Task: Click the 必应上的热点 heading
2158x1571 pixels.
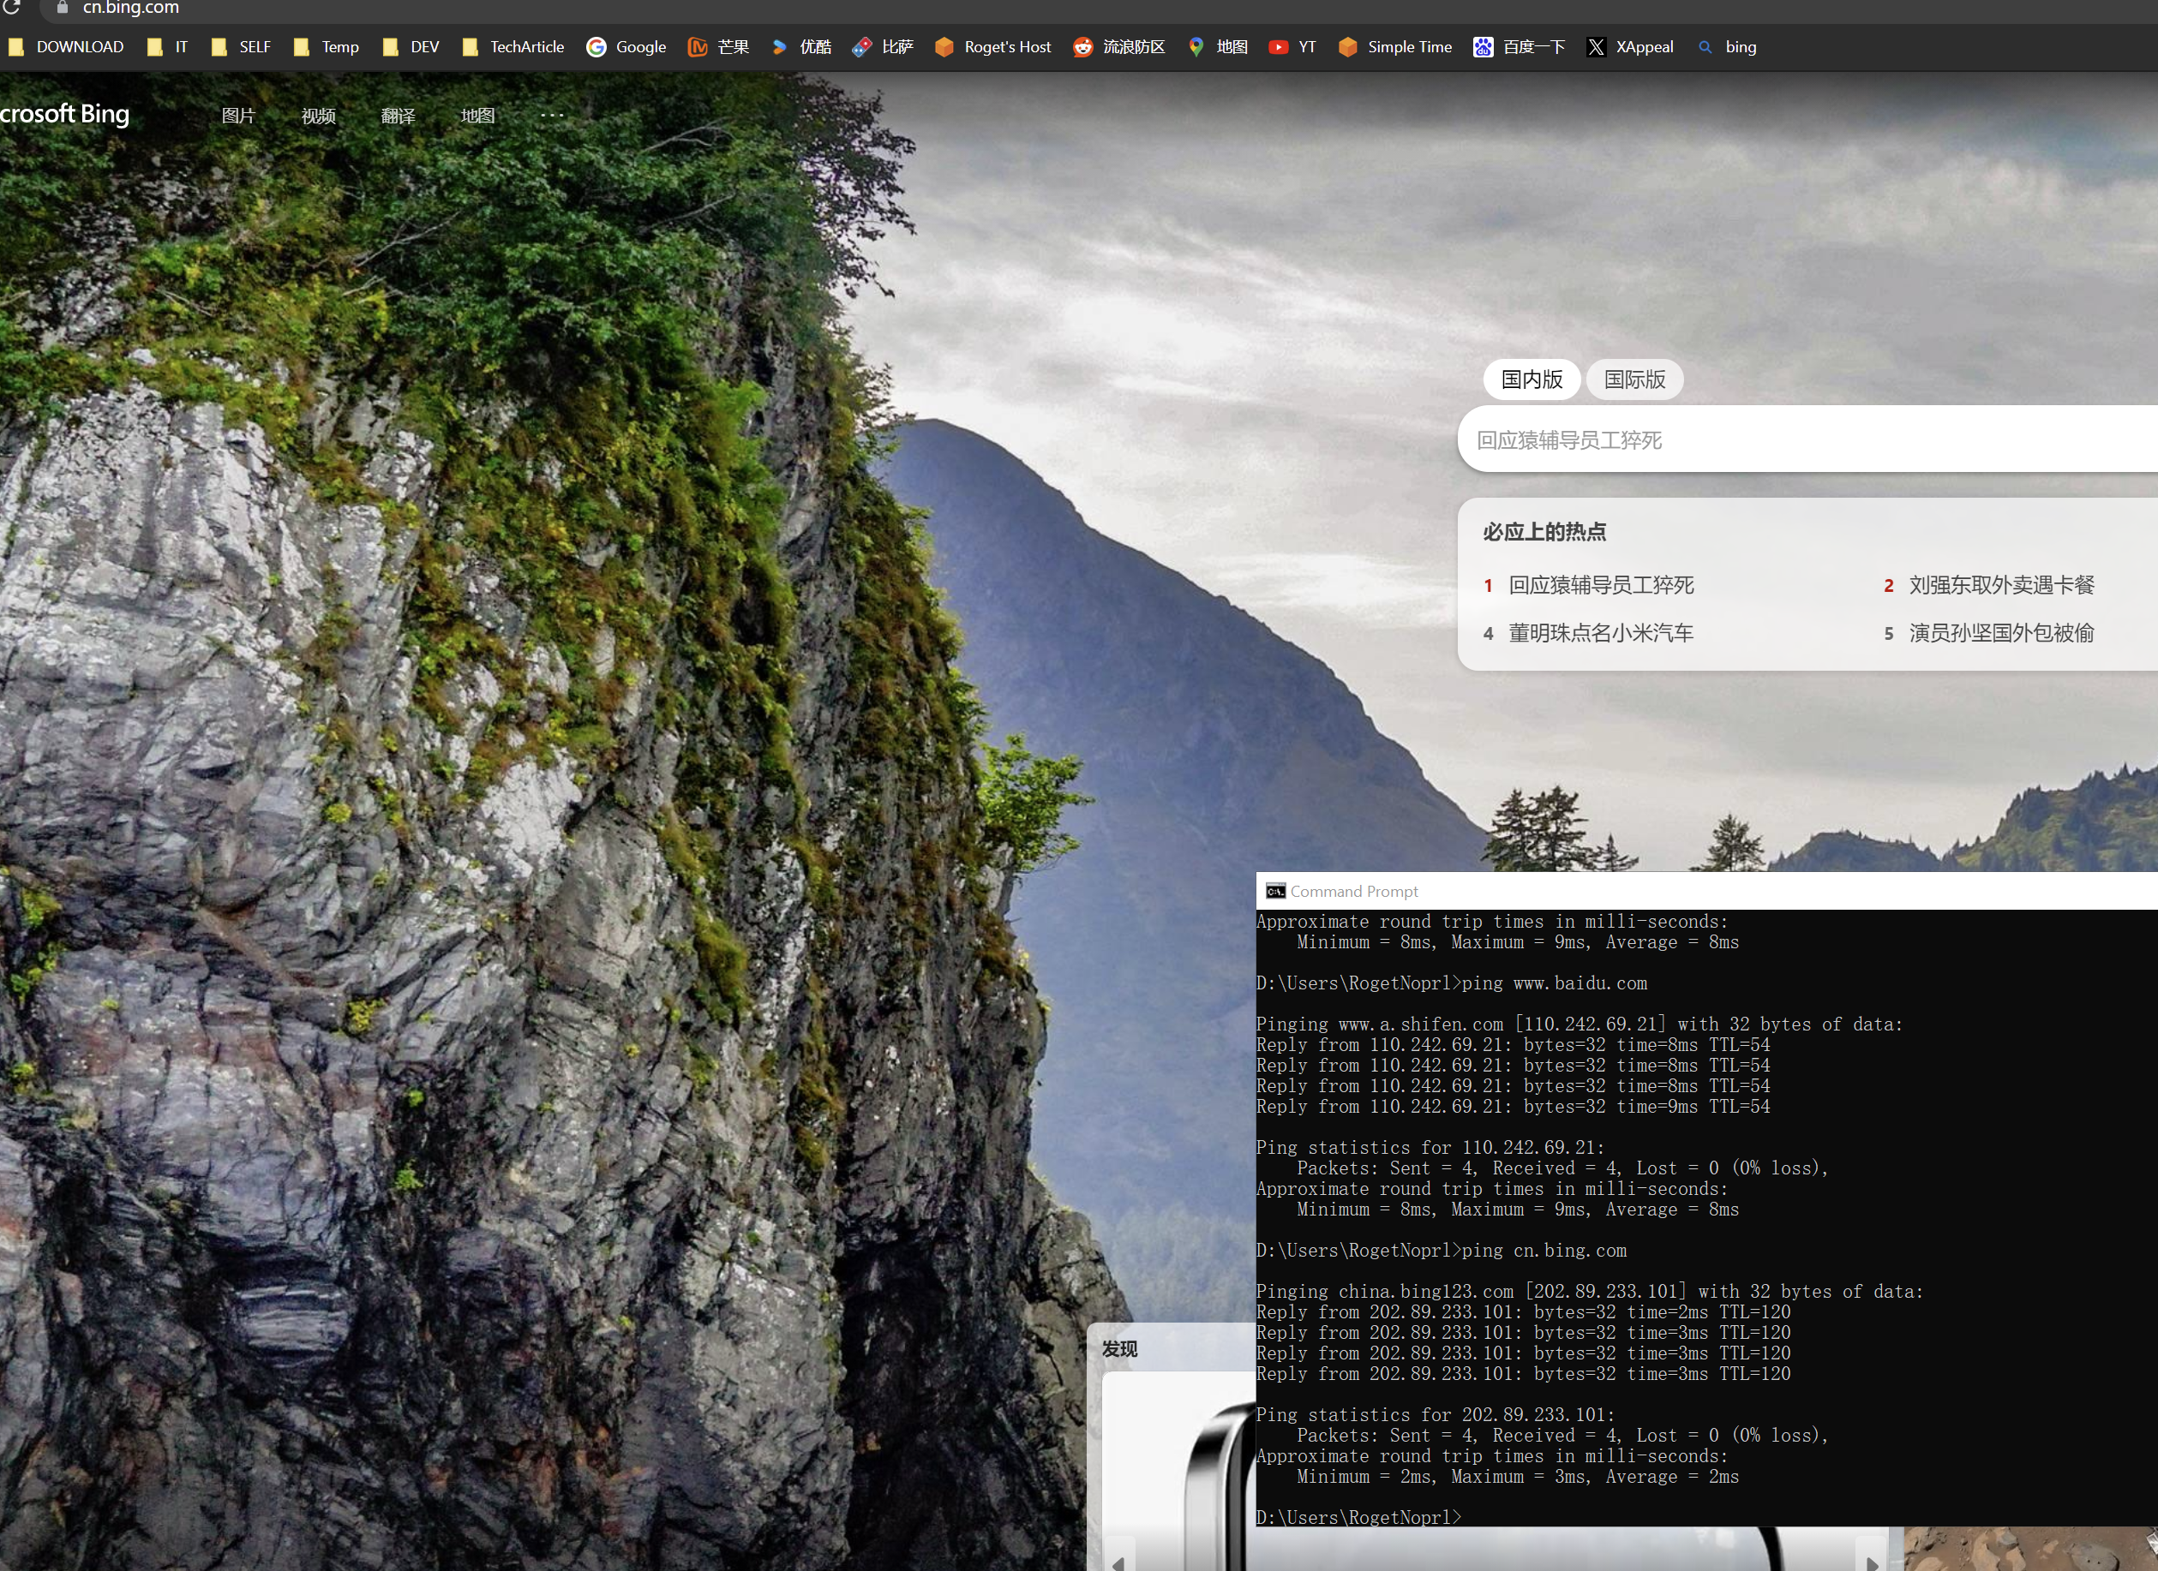Action: tap(1544, 532)
